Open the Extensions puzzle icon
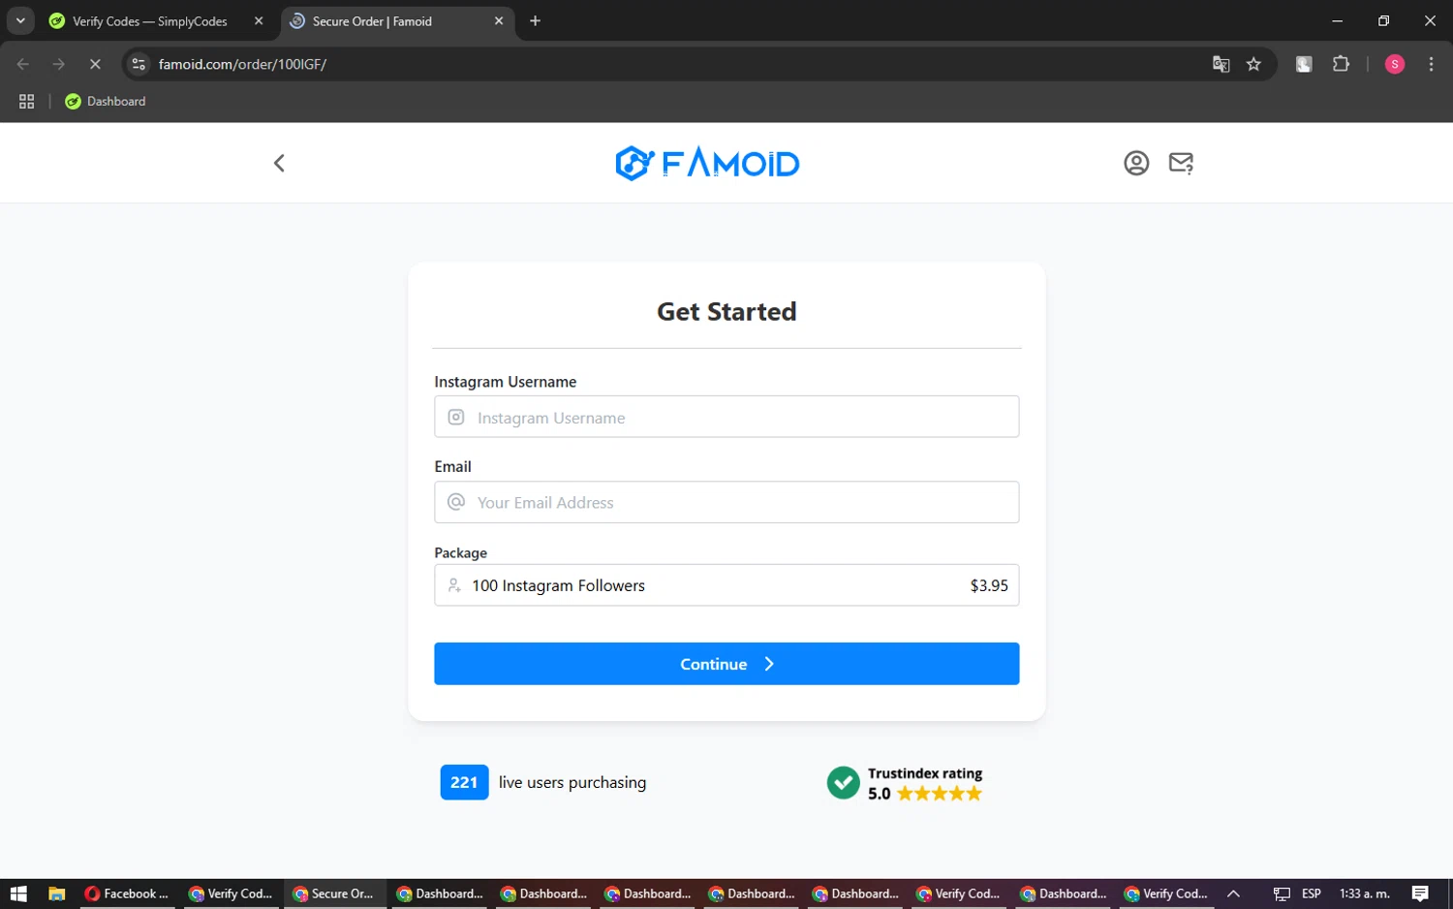The height and width of the screenshot is (909, 1453). (x=1341, y=64)
